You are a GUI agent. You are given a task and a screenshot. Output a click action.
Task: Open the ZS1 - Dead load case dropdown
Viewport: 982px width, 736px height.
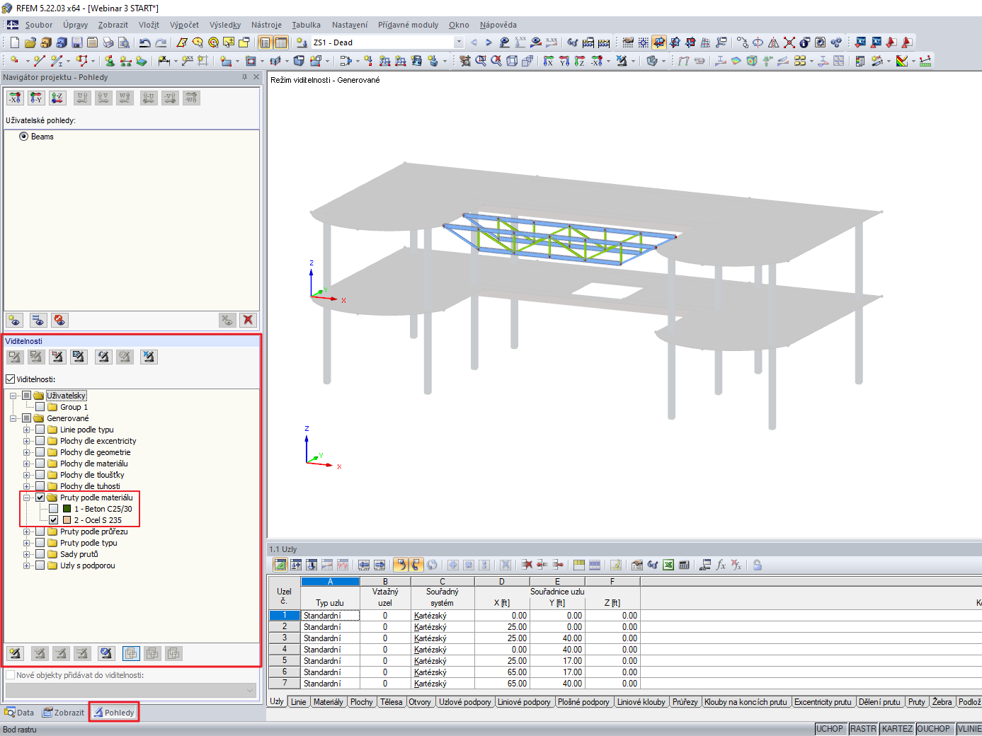[459, 42]
